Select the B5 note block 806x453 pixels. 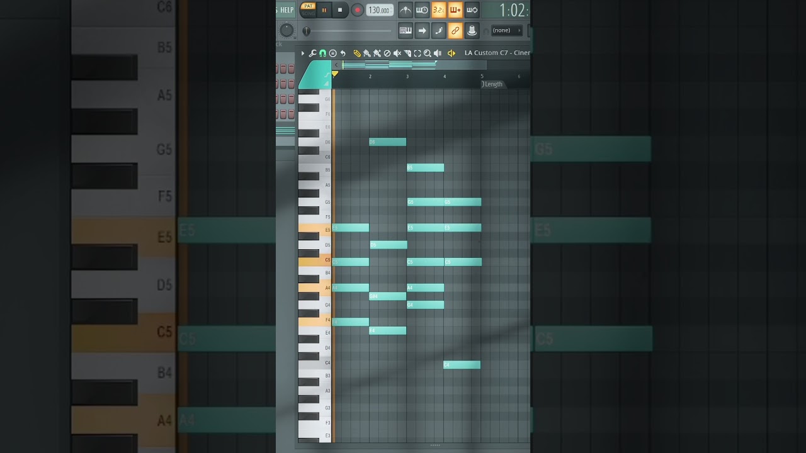pos(426,168)
